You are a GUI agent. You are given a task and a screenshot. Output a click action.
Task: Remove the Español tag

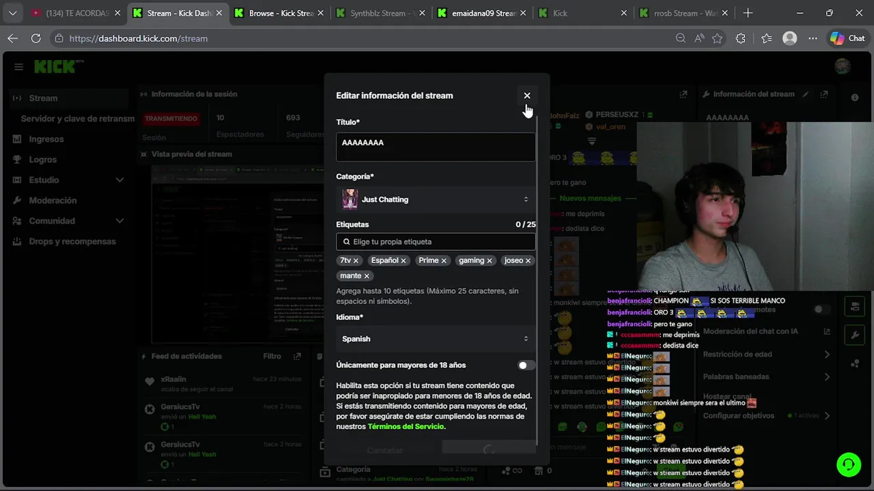(x=404, y=261)
